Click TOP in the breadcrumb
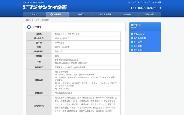 tap(28, 20)
